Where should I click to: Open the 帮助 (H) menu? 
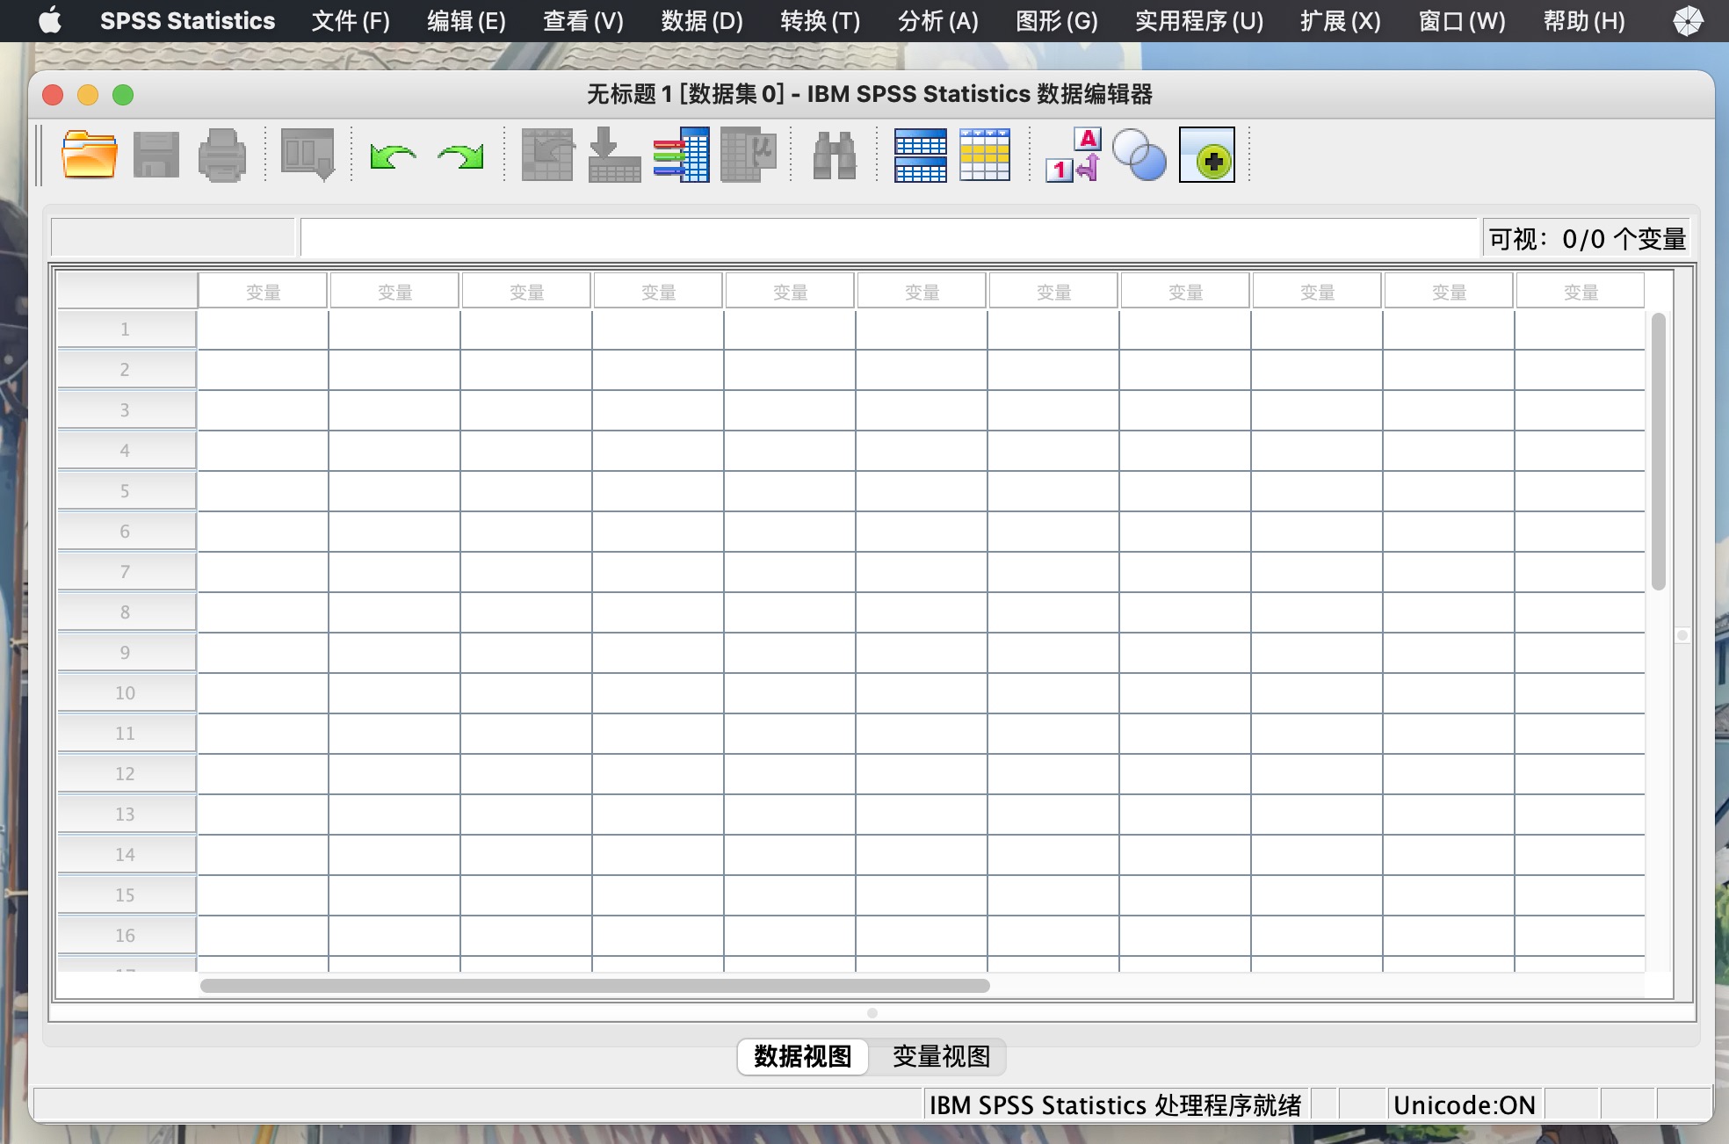tap(1584, 20)
